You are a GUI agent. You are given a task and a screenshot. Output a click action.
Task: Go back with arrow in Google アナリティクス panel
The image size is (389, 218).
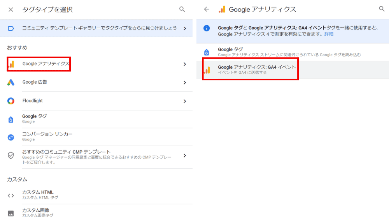click(x=207, y=9)
